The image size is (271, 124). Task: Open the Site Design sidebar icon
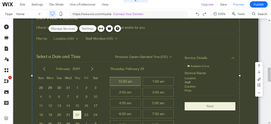click(x=6, y=59)
